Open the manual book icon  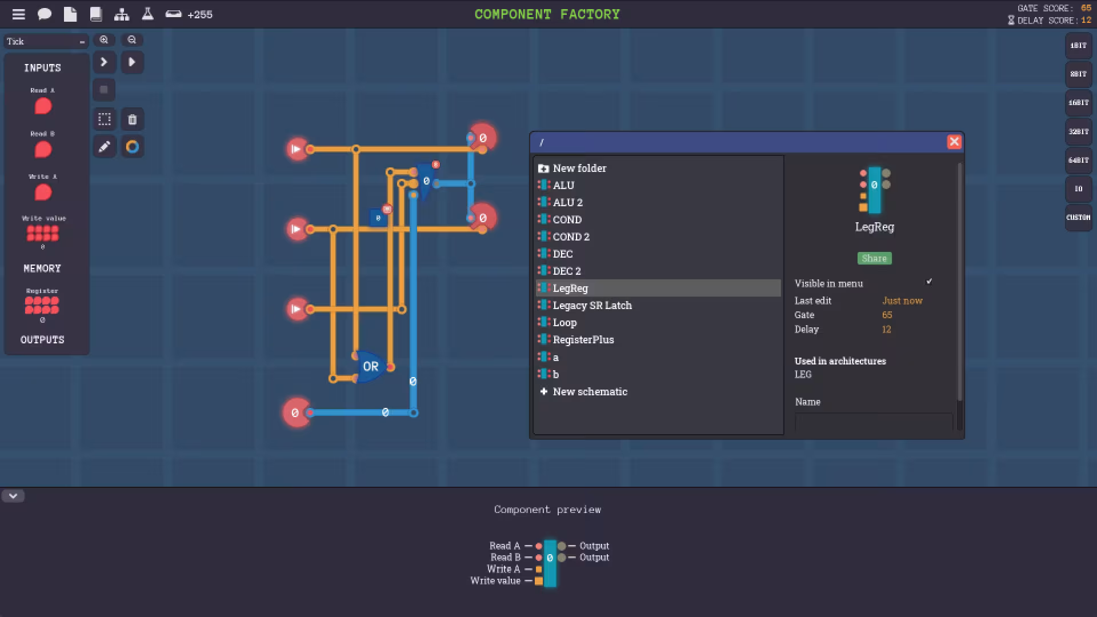point(96,14)
